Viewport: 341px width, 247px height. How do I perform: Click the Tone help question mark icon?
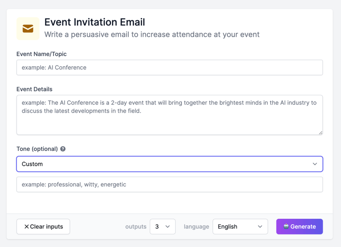(x=63, y=149)
